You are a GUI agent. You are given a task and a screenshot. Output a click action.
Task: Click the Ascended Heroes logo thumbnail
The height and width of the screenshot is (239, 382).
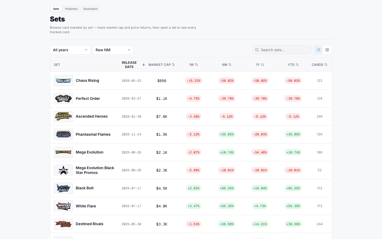pyautogui.click(x=63, y=116)
